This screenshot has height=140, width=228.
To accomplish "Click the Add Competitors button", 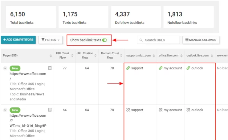I will click(x=18, y=40).
